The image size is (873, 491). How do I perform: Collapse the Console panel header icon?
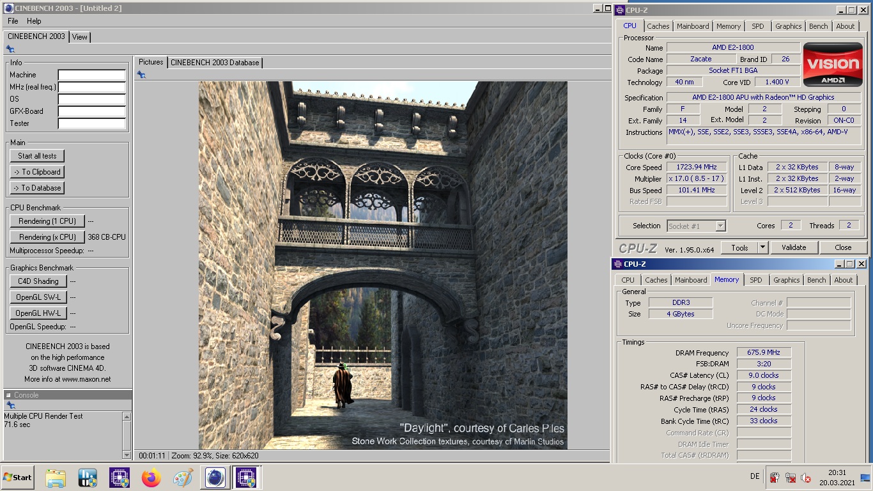point(9,395)
